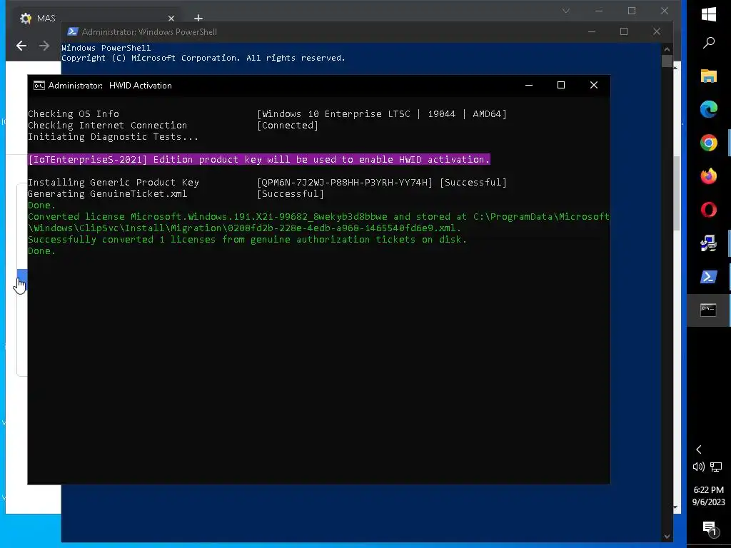Open the network status tray icon
This screenshot has width=731, height=548.
[716, 467]
